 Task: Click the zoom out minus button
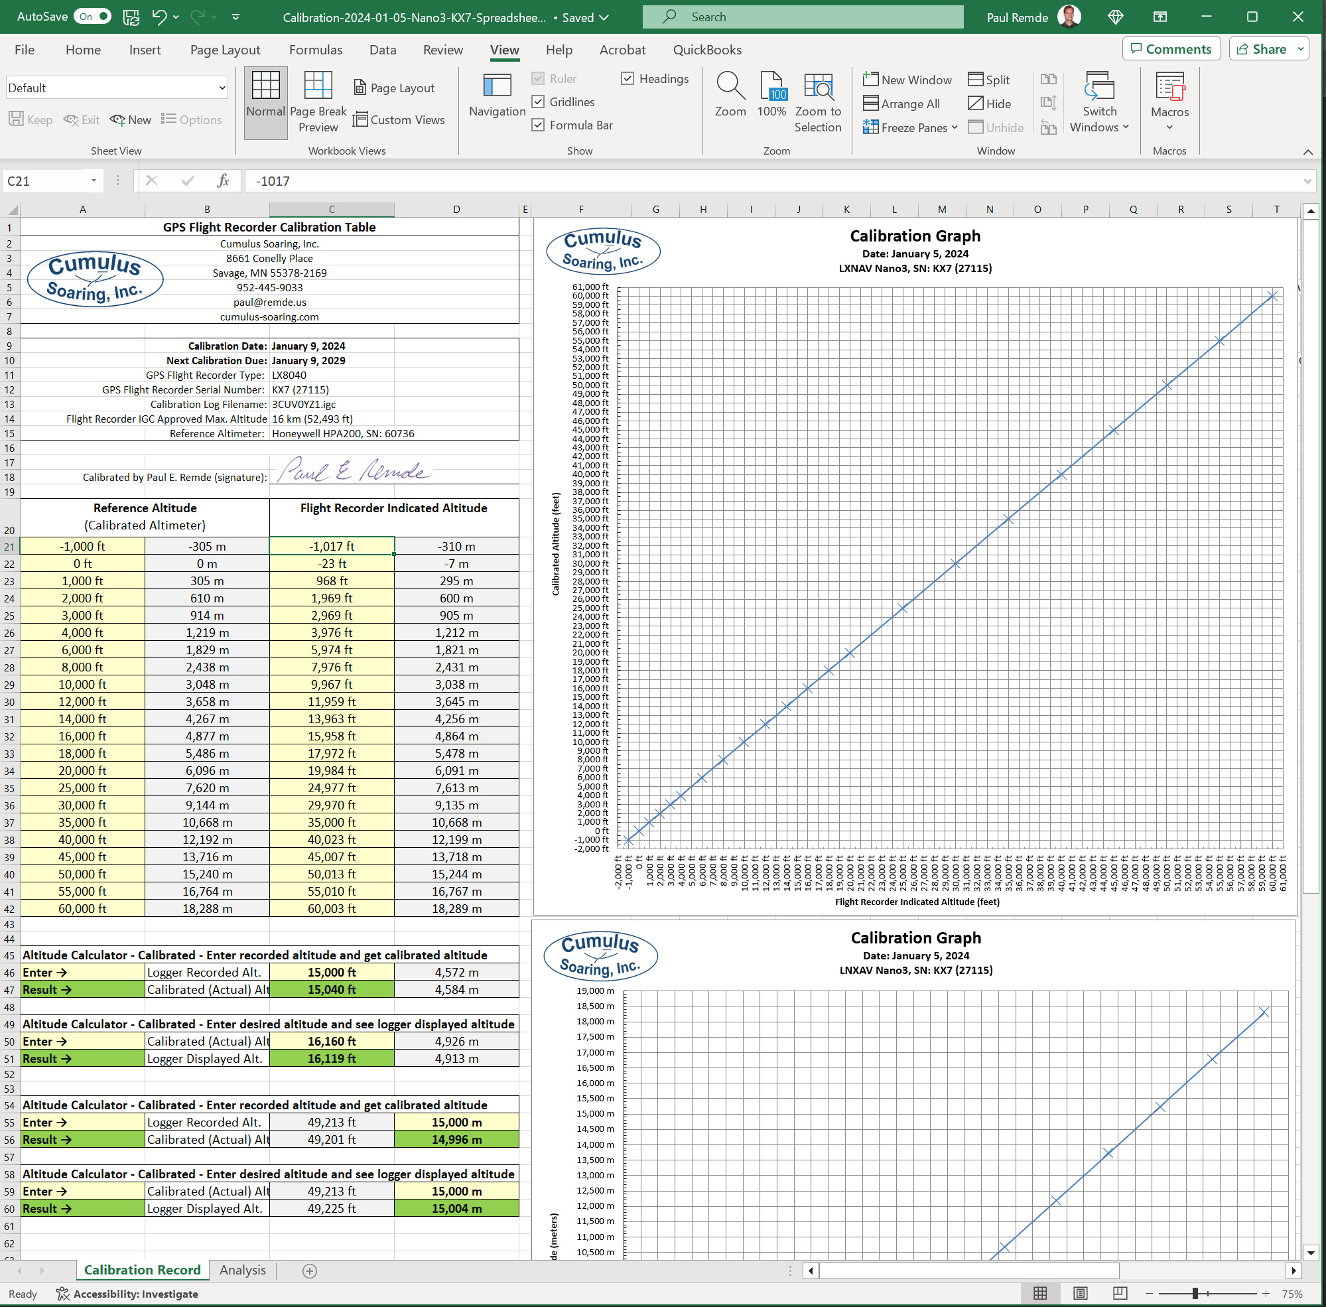(x=1149, y=1293)
